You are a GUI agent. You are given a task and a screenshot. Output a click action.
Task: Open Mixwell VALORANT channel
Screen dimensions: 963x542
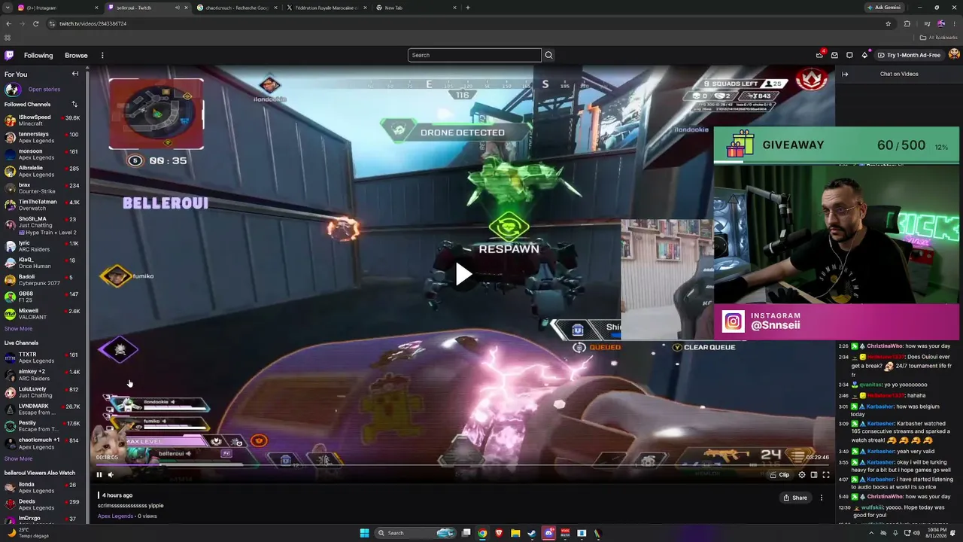point(42,314)
